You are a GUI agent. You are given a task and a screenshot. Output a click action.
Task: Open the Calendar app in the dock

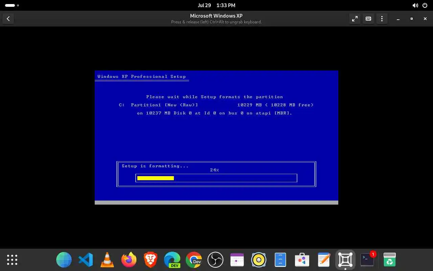237,260
